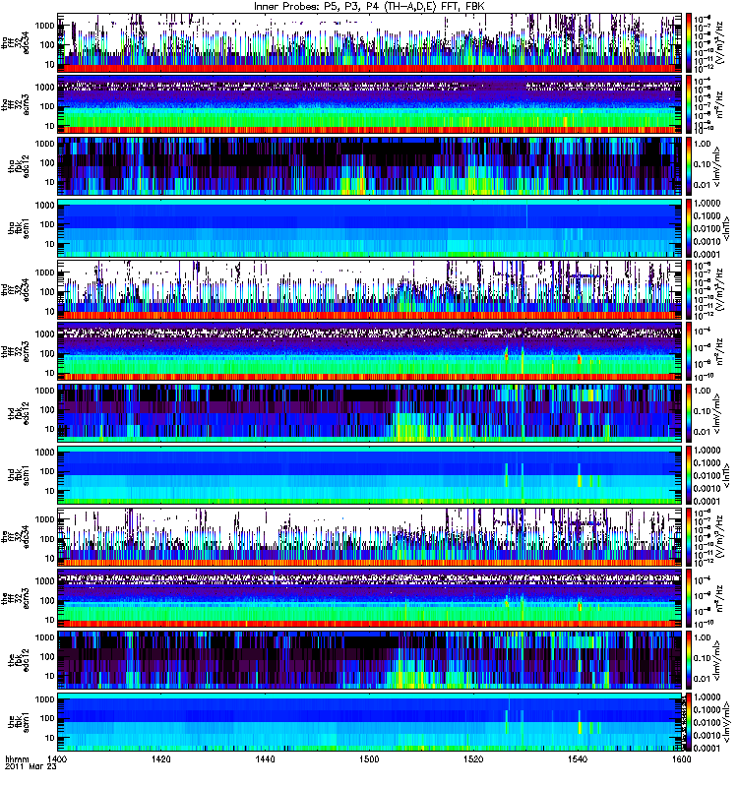Click the color bar of the fbk scm1 panel
This screenshot has height=787, width=738.
688,722
